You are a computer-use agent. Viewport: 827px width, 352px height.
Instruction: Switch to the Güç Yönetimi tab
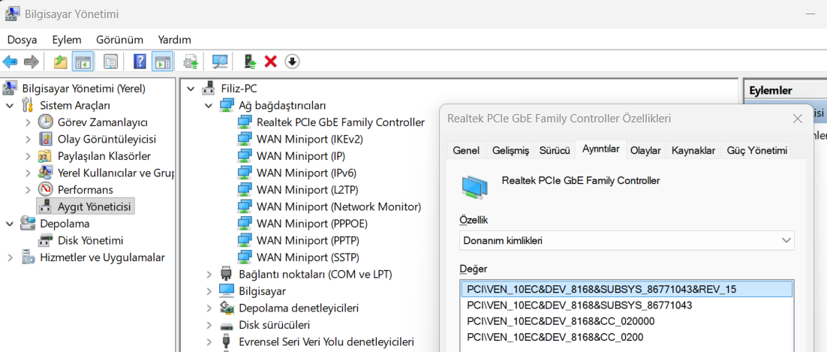point(757,150)
